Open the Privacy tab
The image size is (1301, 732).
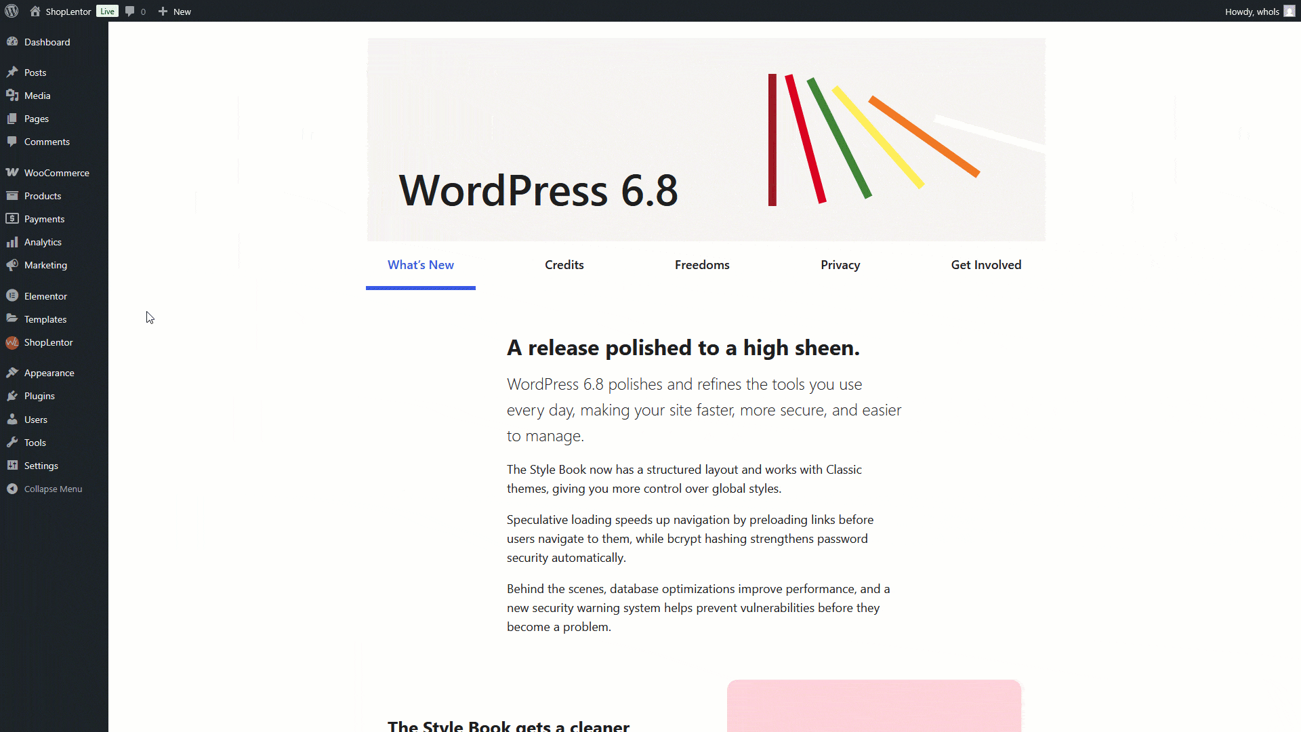[840, 265]
